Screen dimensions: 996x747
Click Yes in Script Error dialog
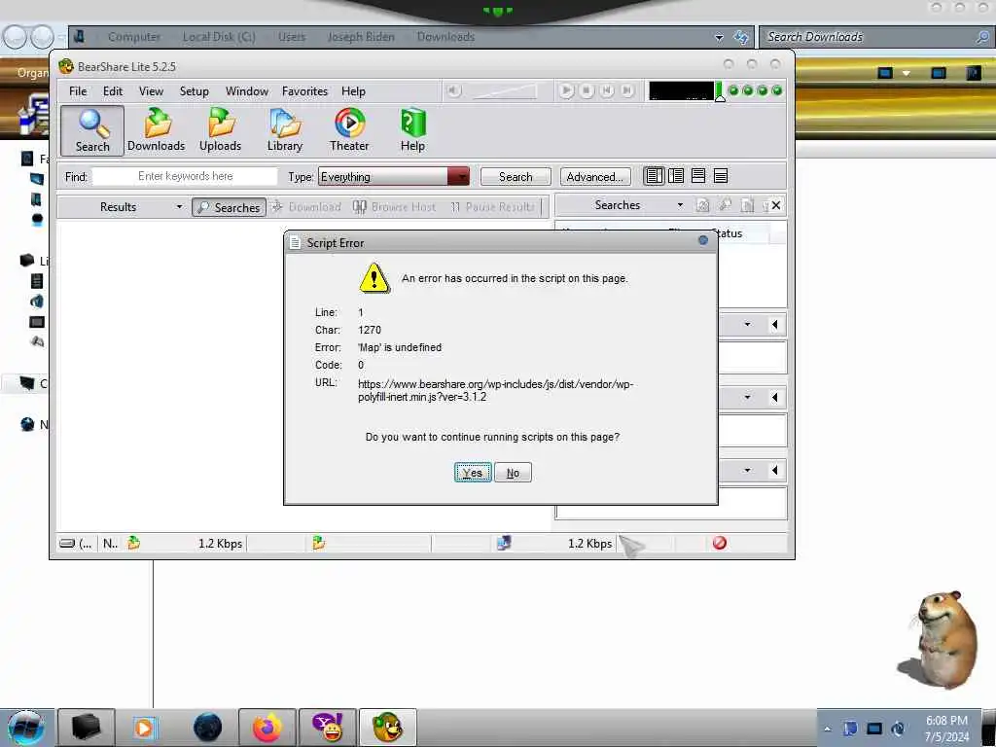pyautogui.click(x=473, y=473)
